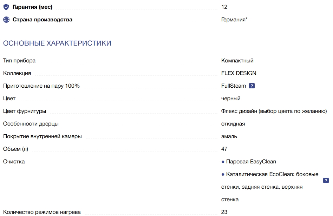The image size is (333, 216).
Task: Select the черный color value
Action: tap(231, 99)
